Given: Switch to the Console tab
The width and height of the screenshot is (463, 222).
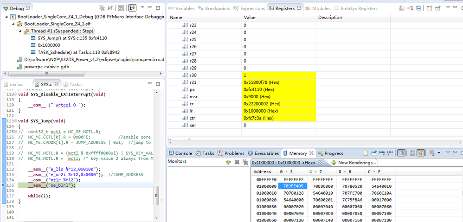Looking at the screenshot, I should [180, 153].
